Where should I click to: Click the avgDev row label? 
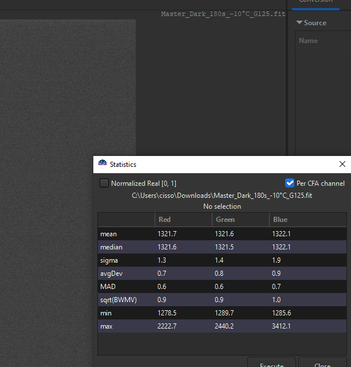point(112,274)
